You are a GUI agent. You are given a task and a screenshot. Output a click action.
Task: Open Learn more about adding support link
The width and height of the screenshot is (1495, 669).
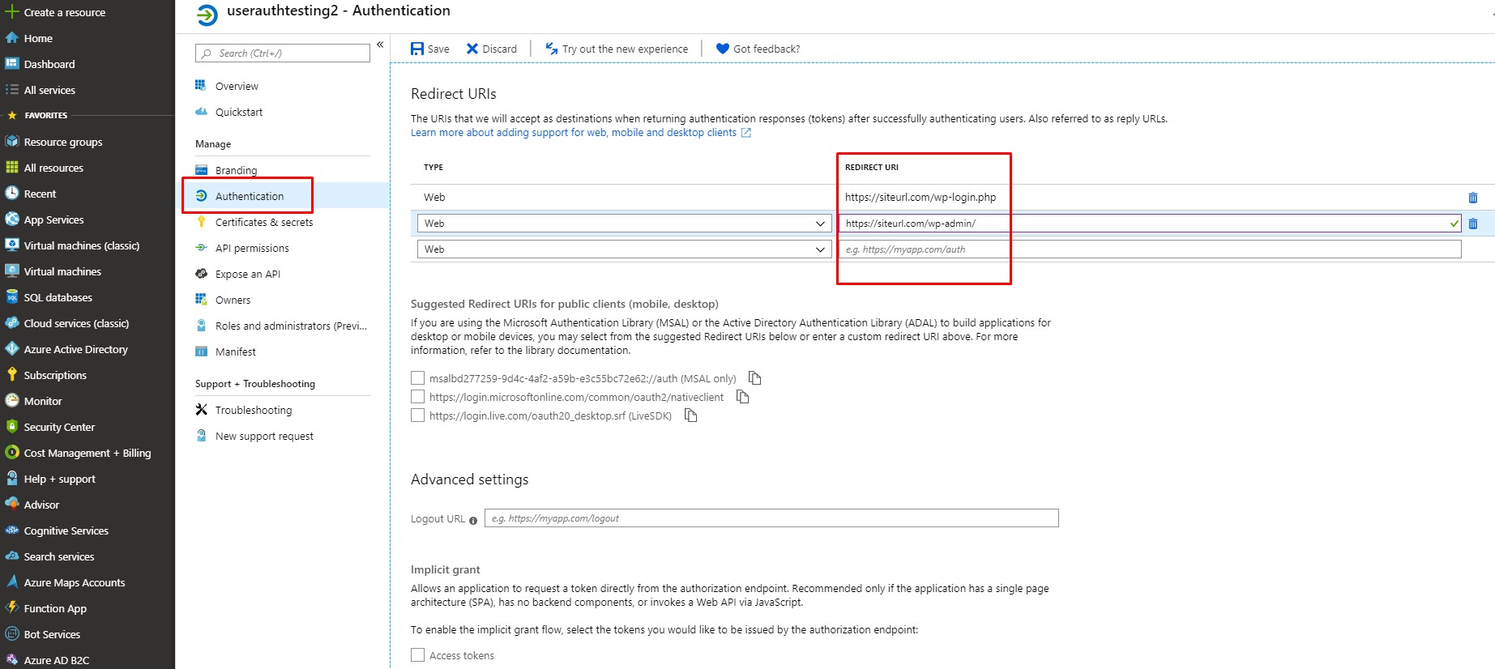pos(574,133)
